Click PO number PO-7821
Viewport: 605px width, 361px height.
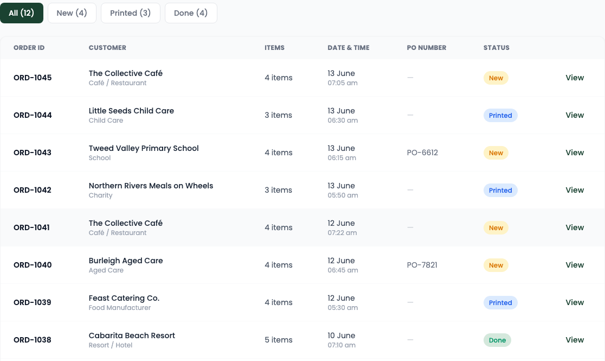(422, 265)
